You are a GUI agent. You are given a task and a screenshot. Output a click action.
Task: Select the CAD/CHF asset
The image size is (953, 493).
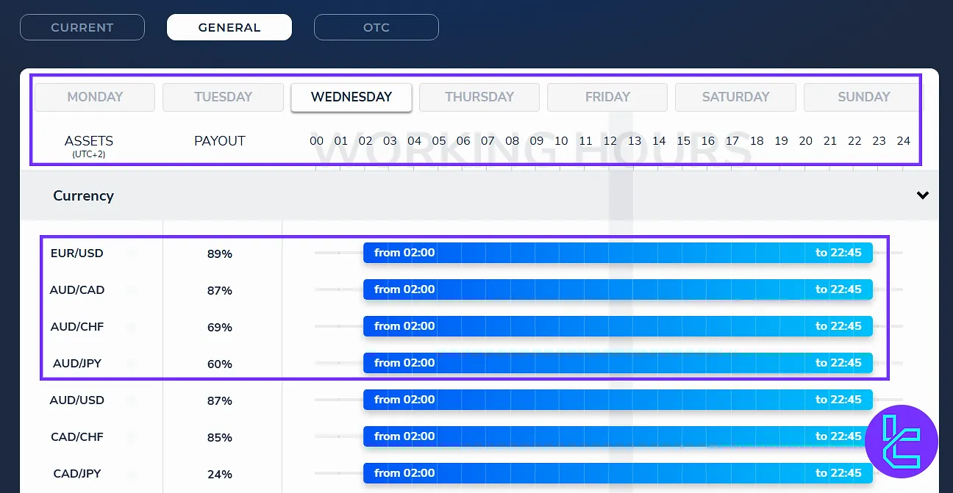point(77,437)
